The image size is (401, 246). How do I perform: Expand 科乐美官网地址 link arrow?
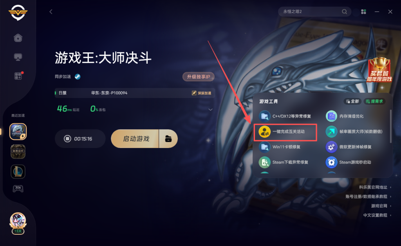click(x=390, y=187)
